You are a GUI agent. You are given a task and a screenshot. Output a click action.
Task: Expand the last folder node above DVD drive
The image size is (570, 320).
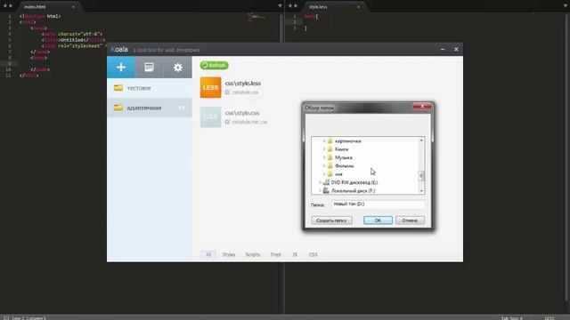coord(324,174)
